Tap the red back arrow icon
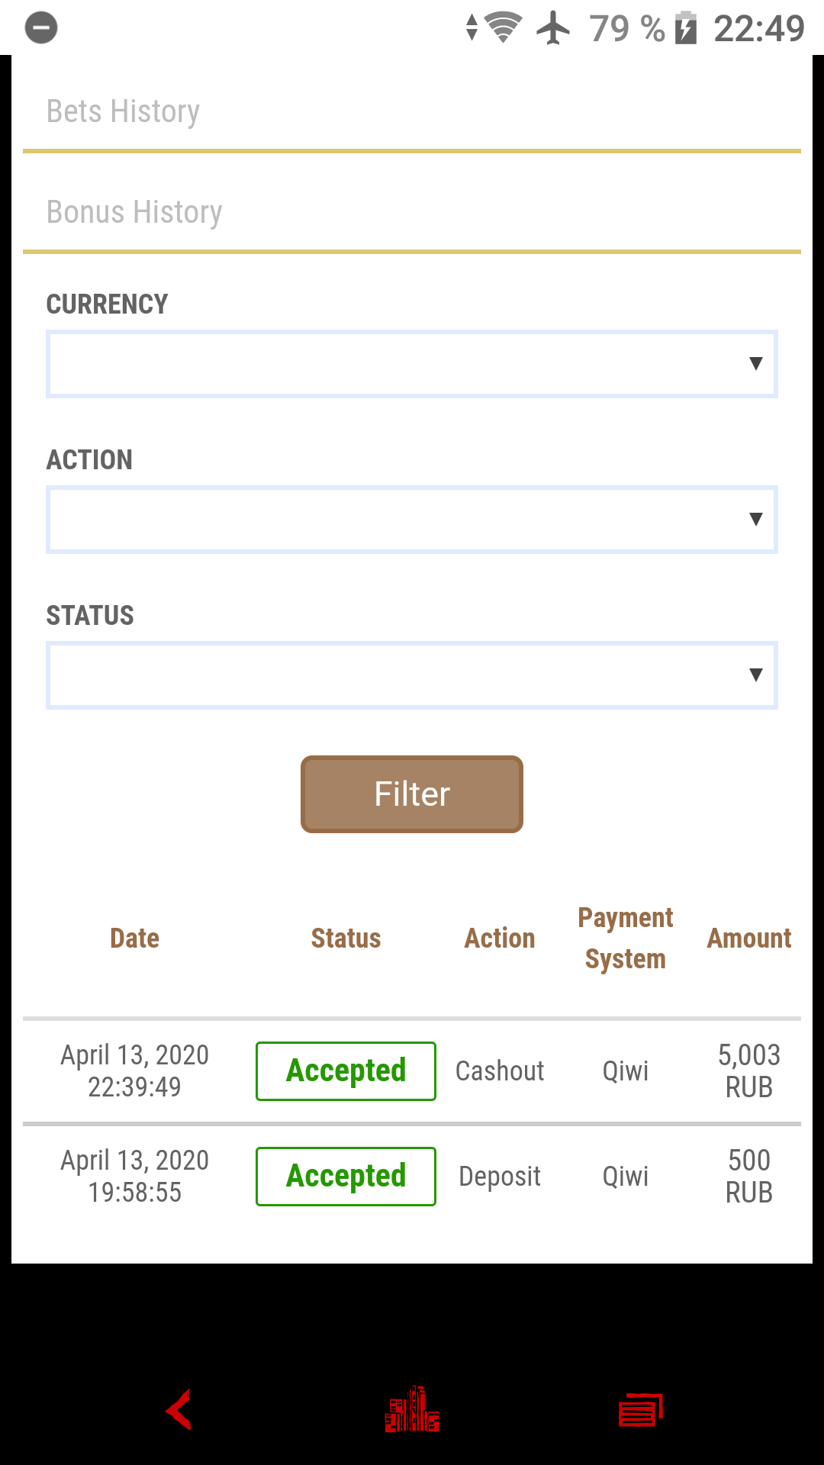This screenshot has height=1465, width=824. 179,1409
